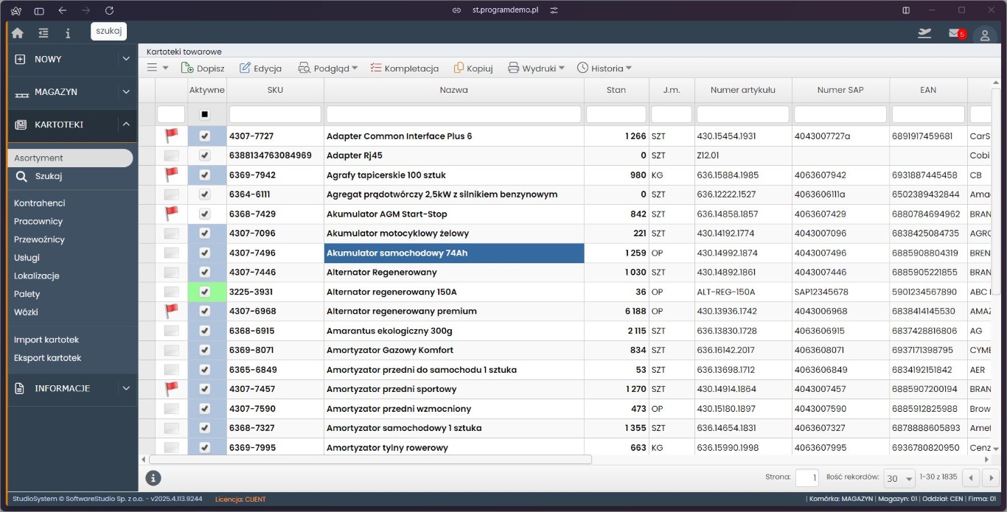Click the Kompletacja button
The width and height of the screenshot is (1007, 512).
coord(404,68)
